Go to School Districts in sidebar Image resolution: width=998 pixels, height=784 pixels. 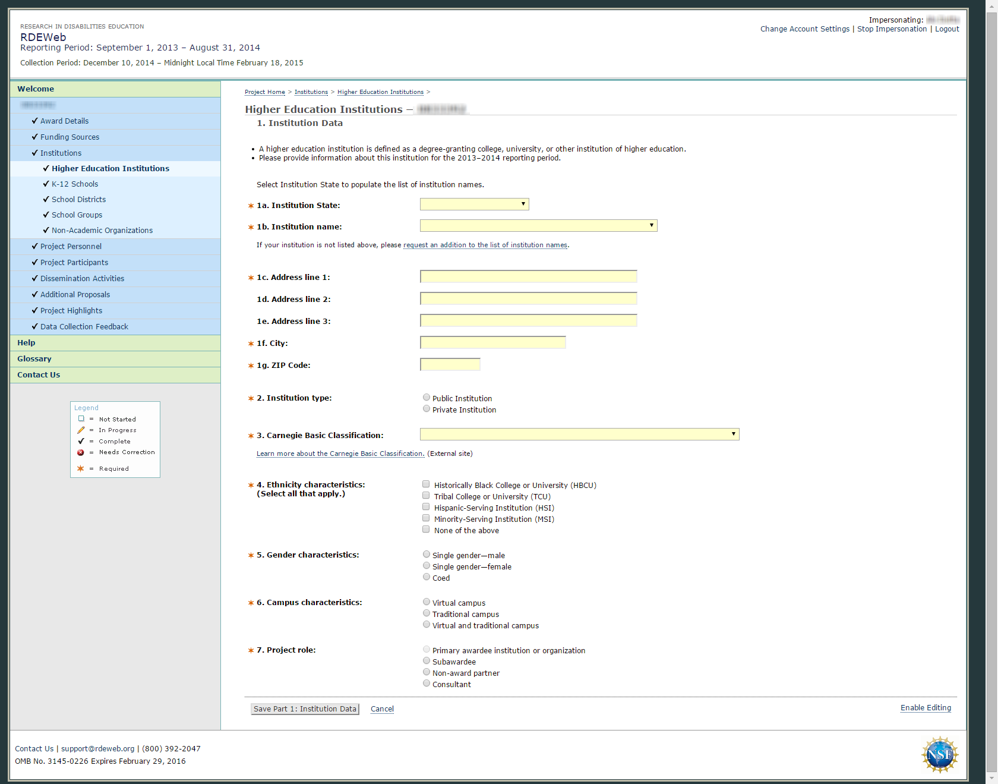point(78,199)
